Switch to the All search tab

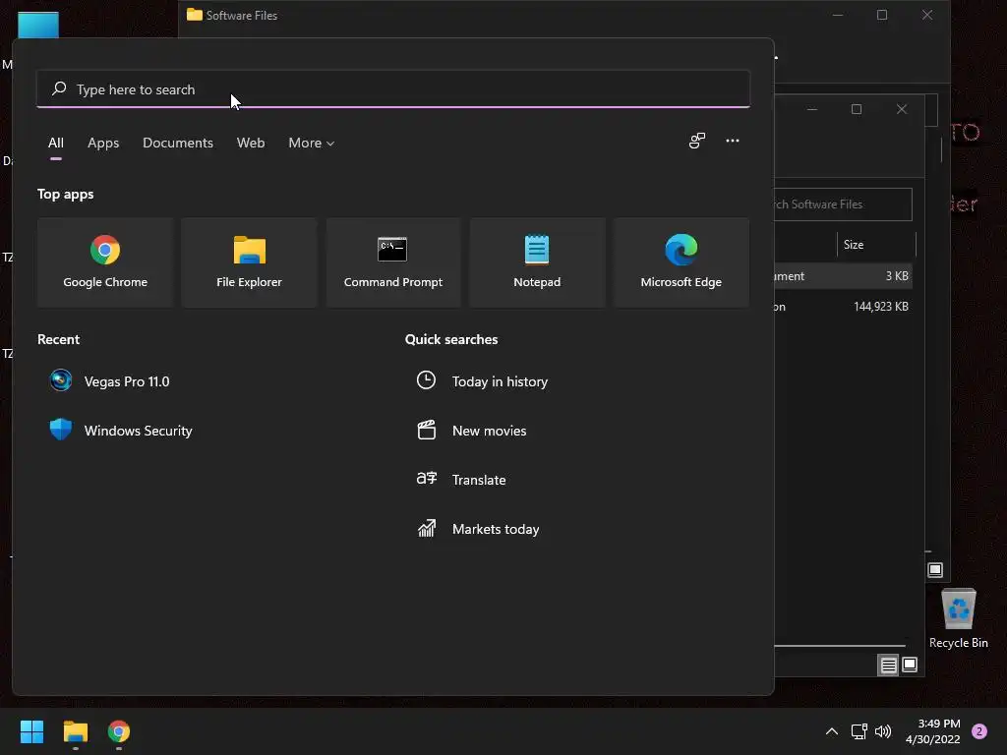(56, 143)
